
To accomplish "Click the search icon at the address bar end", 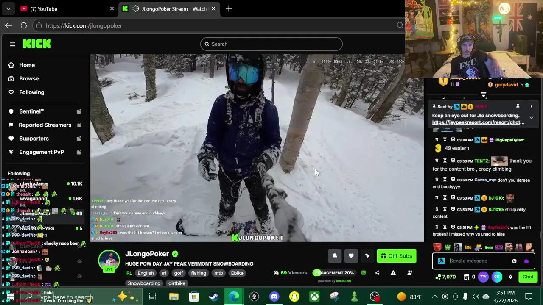I will point(400,25).
